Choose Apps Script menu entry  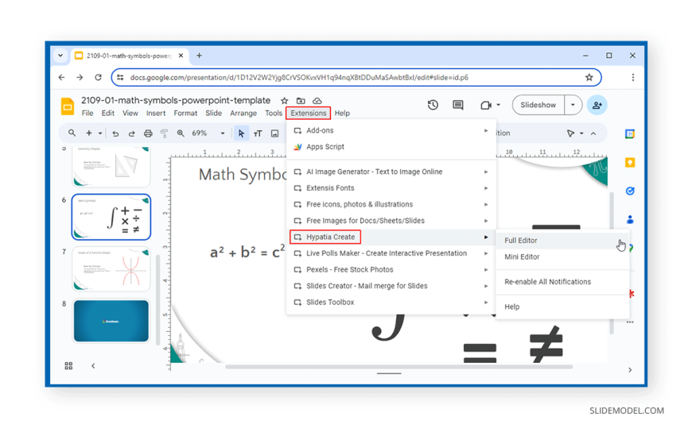point(391,147)
